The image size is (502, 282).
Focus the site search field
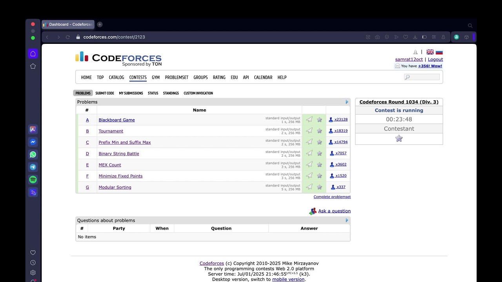(422, 77)
